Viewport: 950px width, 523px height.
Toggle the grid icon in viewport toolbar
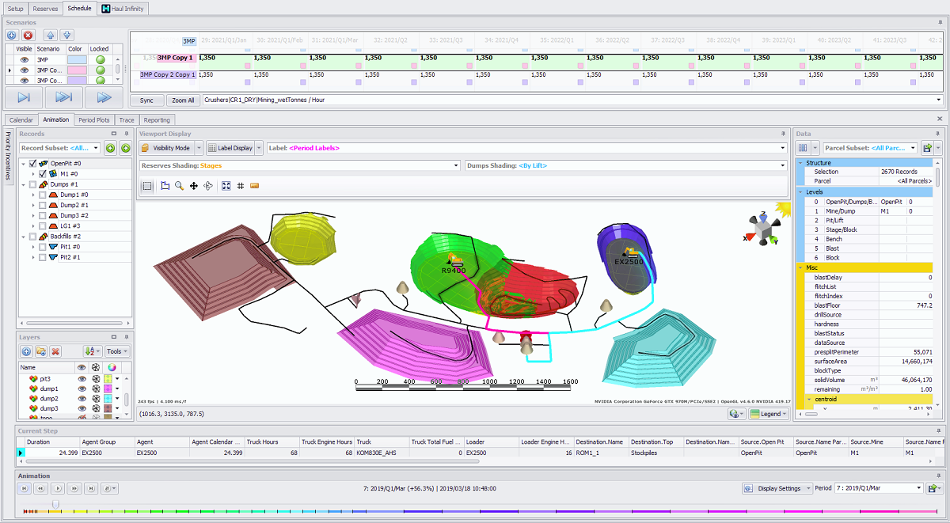pyautogui.click(x=240, y=186)
